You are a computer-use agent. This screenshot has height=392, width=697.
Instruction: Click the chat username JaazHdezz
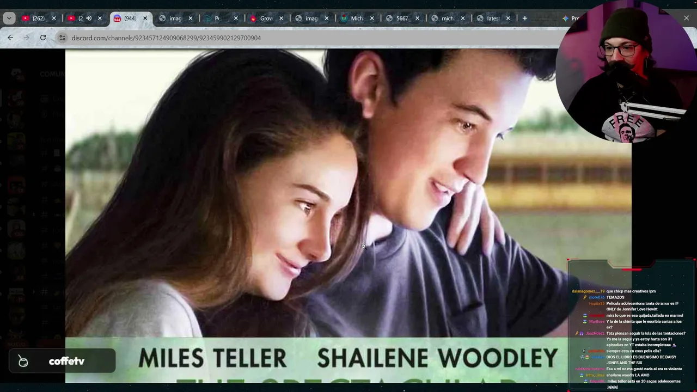(595, 333)
